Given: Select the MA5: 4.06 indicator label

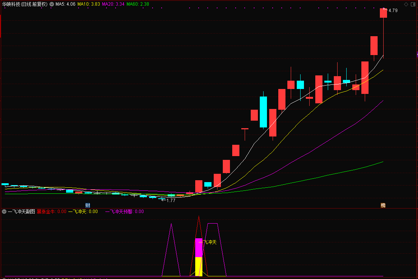Looking at the screenshot, I should click(x=65, y=4).
